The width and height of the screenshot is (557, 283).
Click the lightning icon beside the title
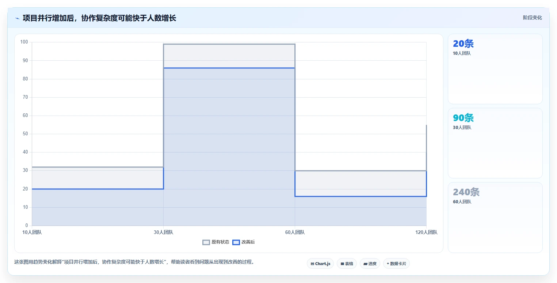pyautogui.click(x=18, y=18)
